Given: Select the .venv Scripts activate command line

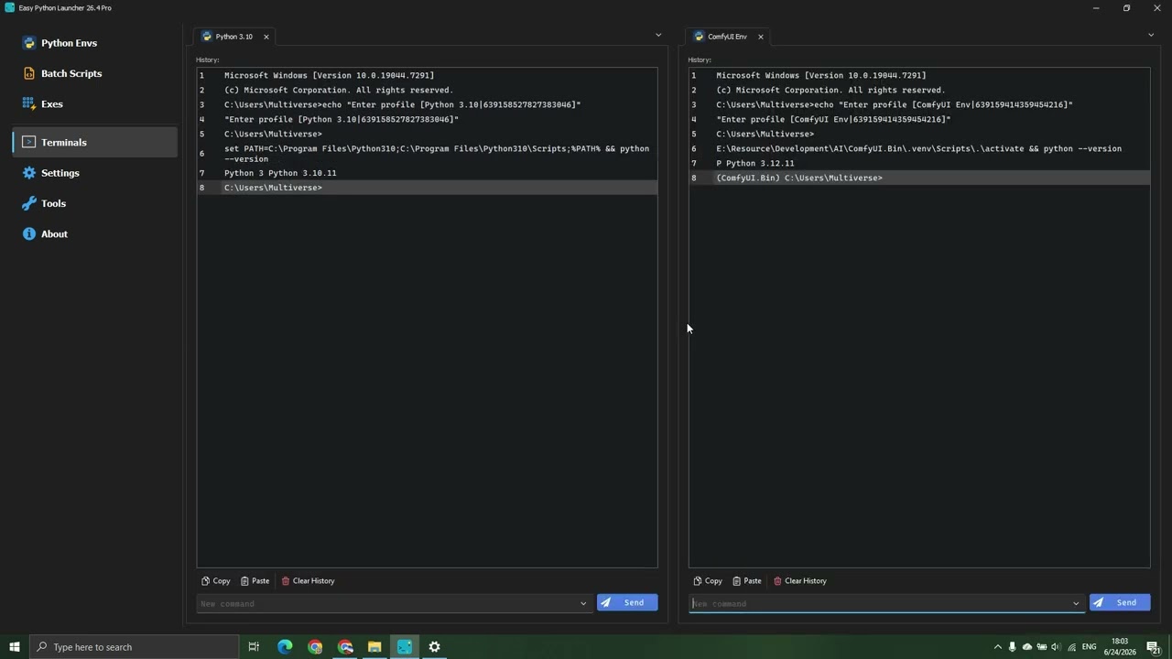Looking at the screenshot, I should click(919, 148).
